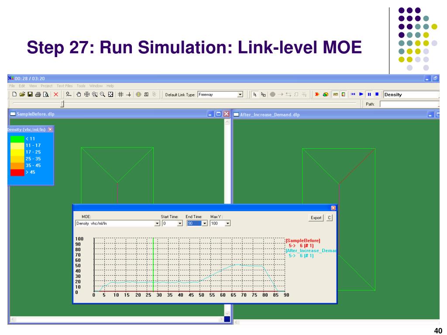Select the pointer with rectangle selection tool
This screenshot has width=447, height=335.
coord(263,94)
